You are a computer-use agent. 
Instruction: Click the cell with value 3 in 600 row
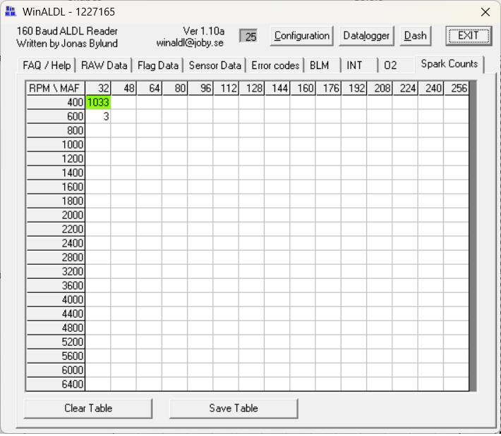[x=98, y=116]
